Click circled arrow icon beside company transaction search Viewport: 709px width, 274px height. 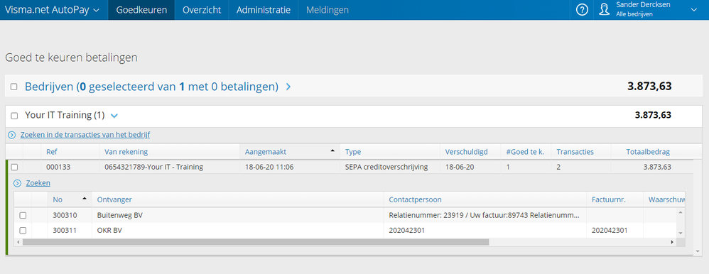click(x=12, y=135)
